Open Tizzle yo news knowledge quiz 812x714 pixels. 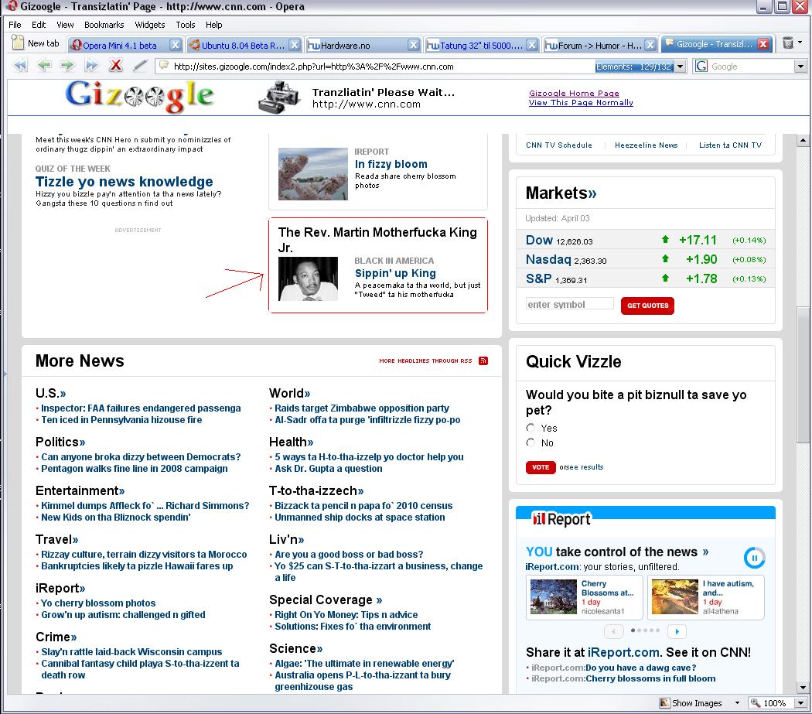click(x=125, y=182)
